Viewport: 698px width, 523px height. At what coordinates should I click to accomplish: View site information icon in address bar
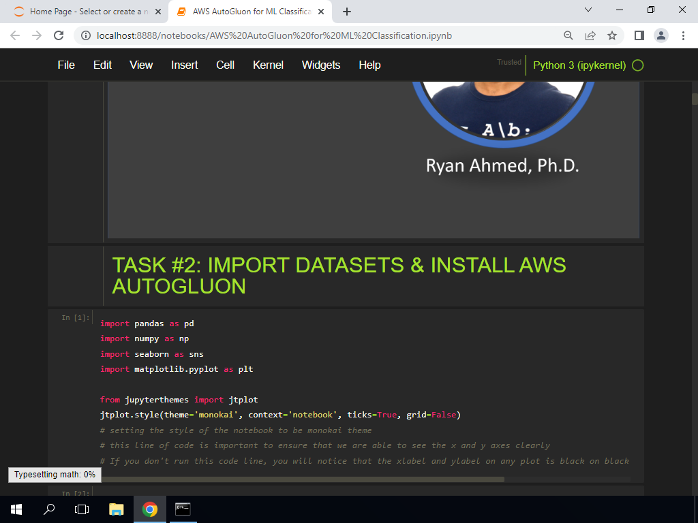86,35
